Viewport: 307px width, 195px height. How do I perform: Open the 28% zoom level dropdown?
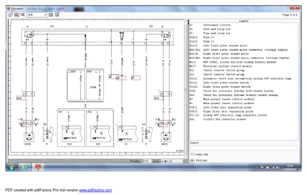37,15
